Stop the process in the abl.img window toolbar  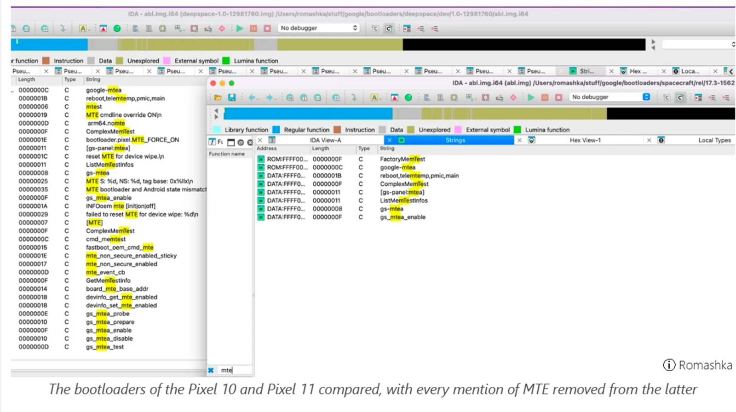coord(559,97)
